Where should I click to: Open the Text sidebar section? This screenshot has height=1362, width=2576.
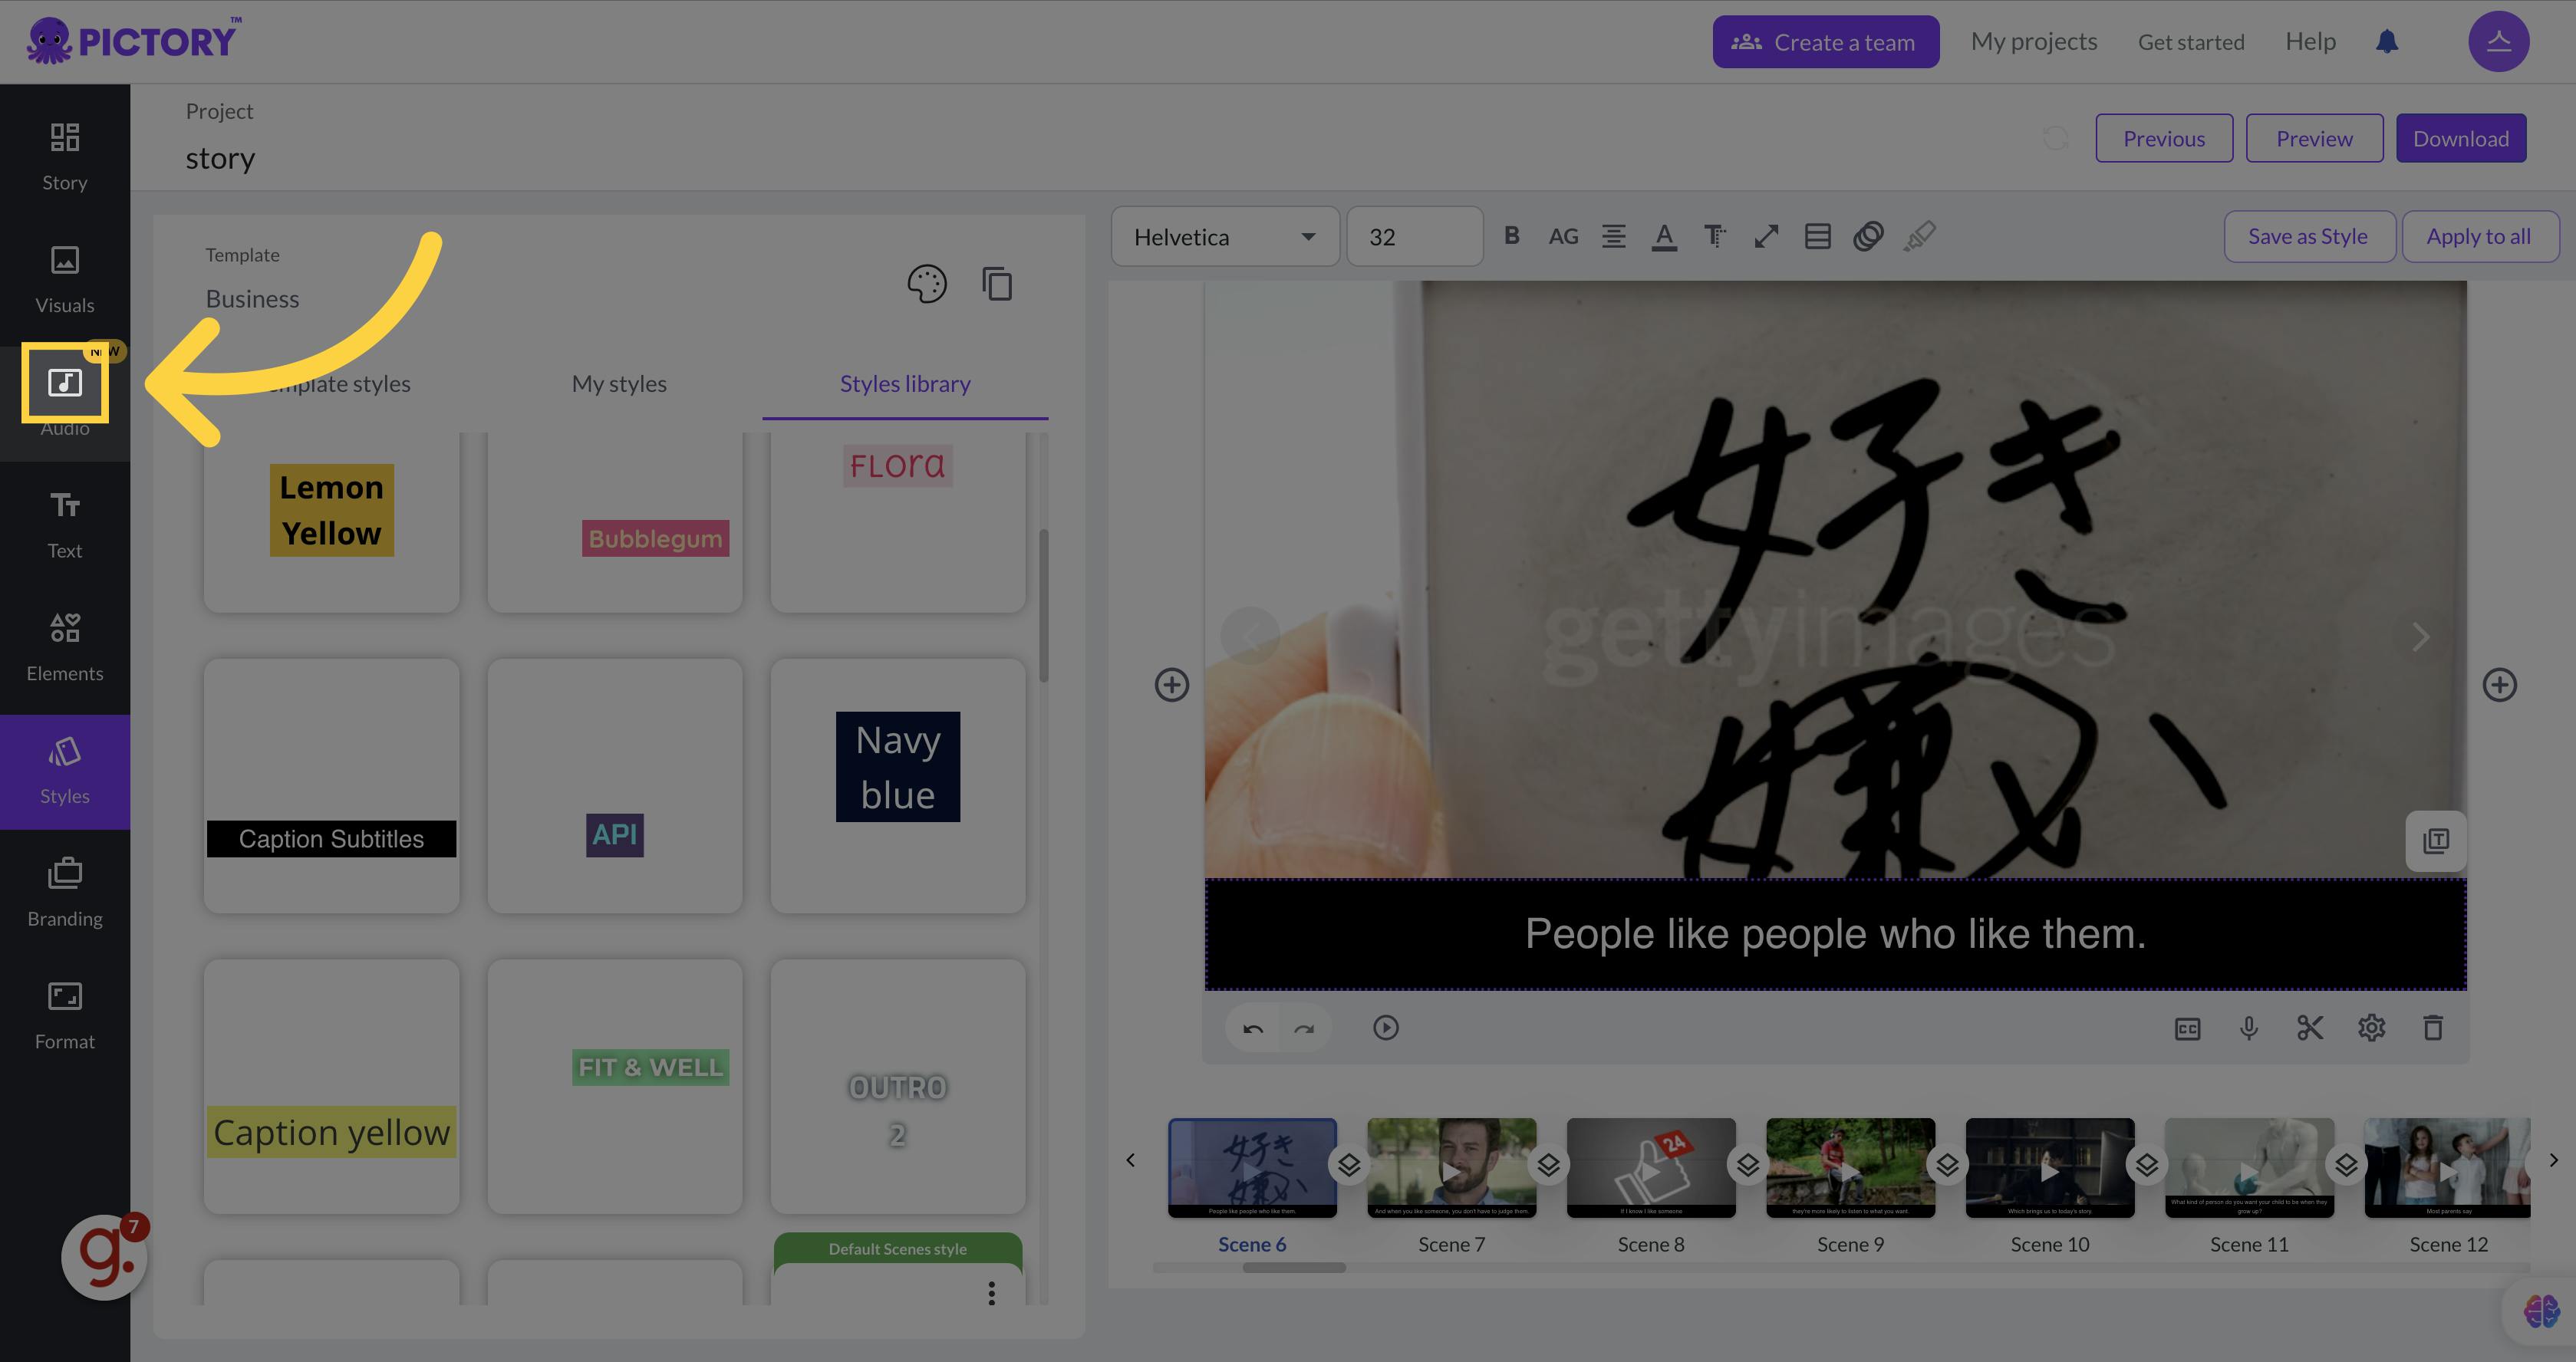click(x=65, y=525)
